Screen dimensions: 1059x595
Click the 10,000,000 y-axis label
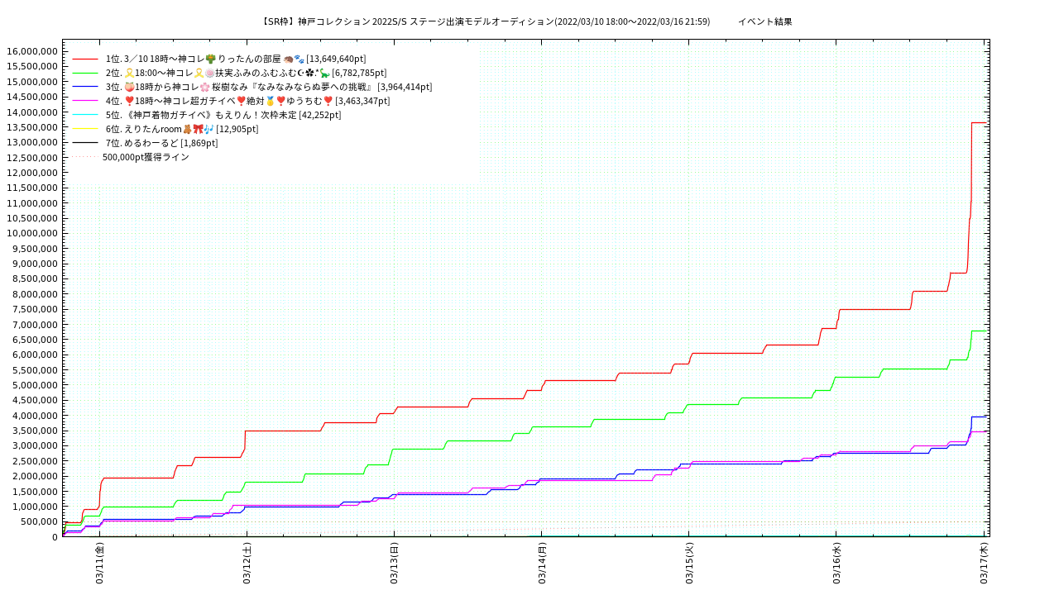pos(32,233)
